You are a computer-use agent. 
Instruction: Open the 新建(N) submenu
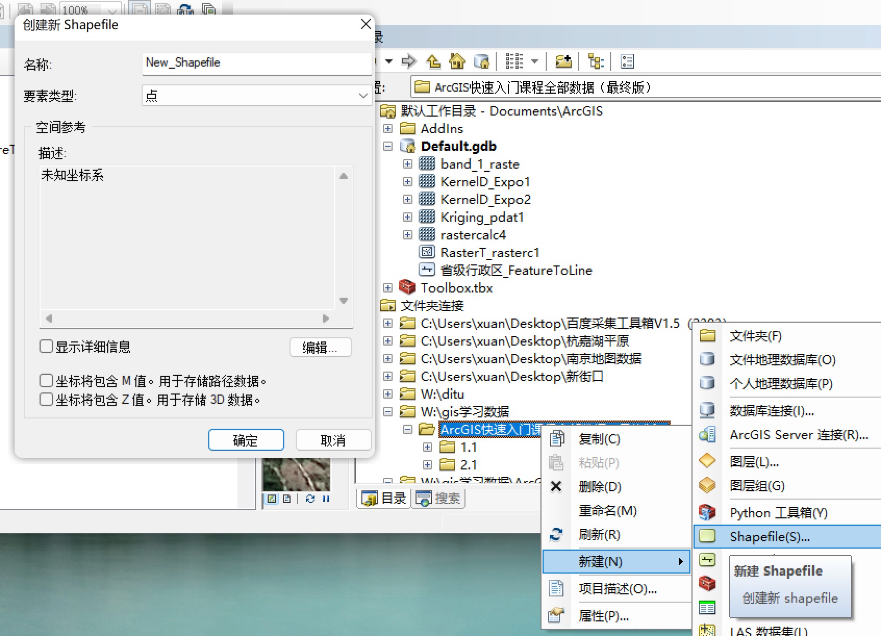[616, 562]
